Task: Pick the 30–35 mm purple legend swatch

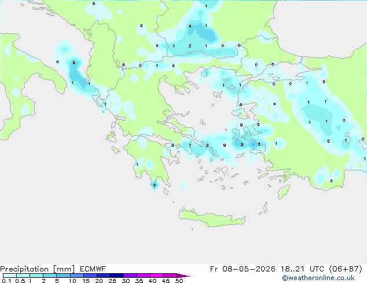Action: (x=130, y=275)
